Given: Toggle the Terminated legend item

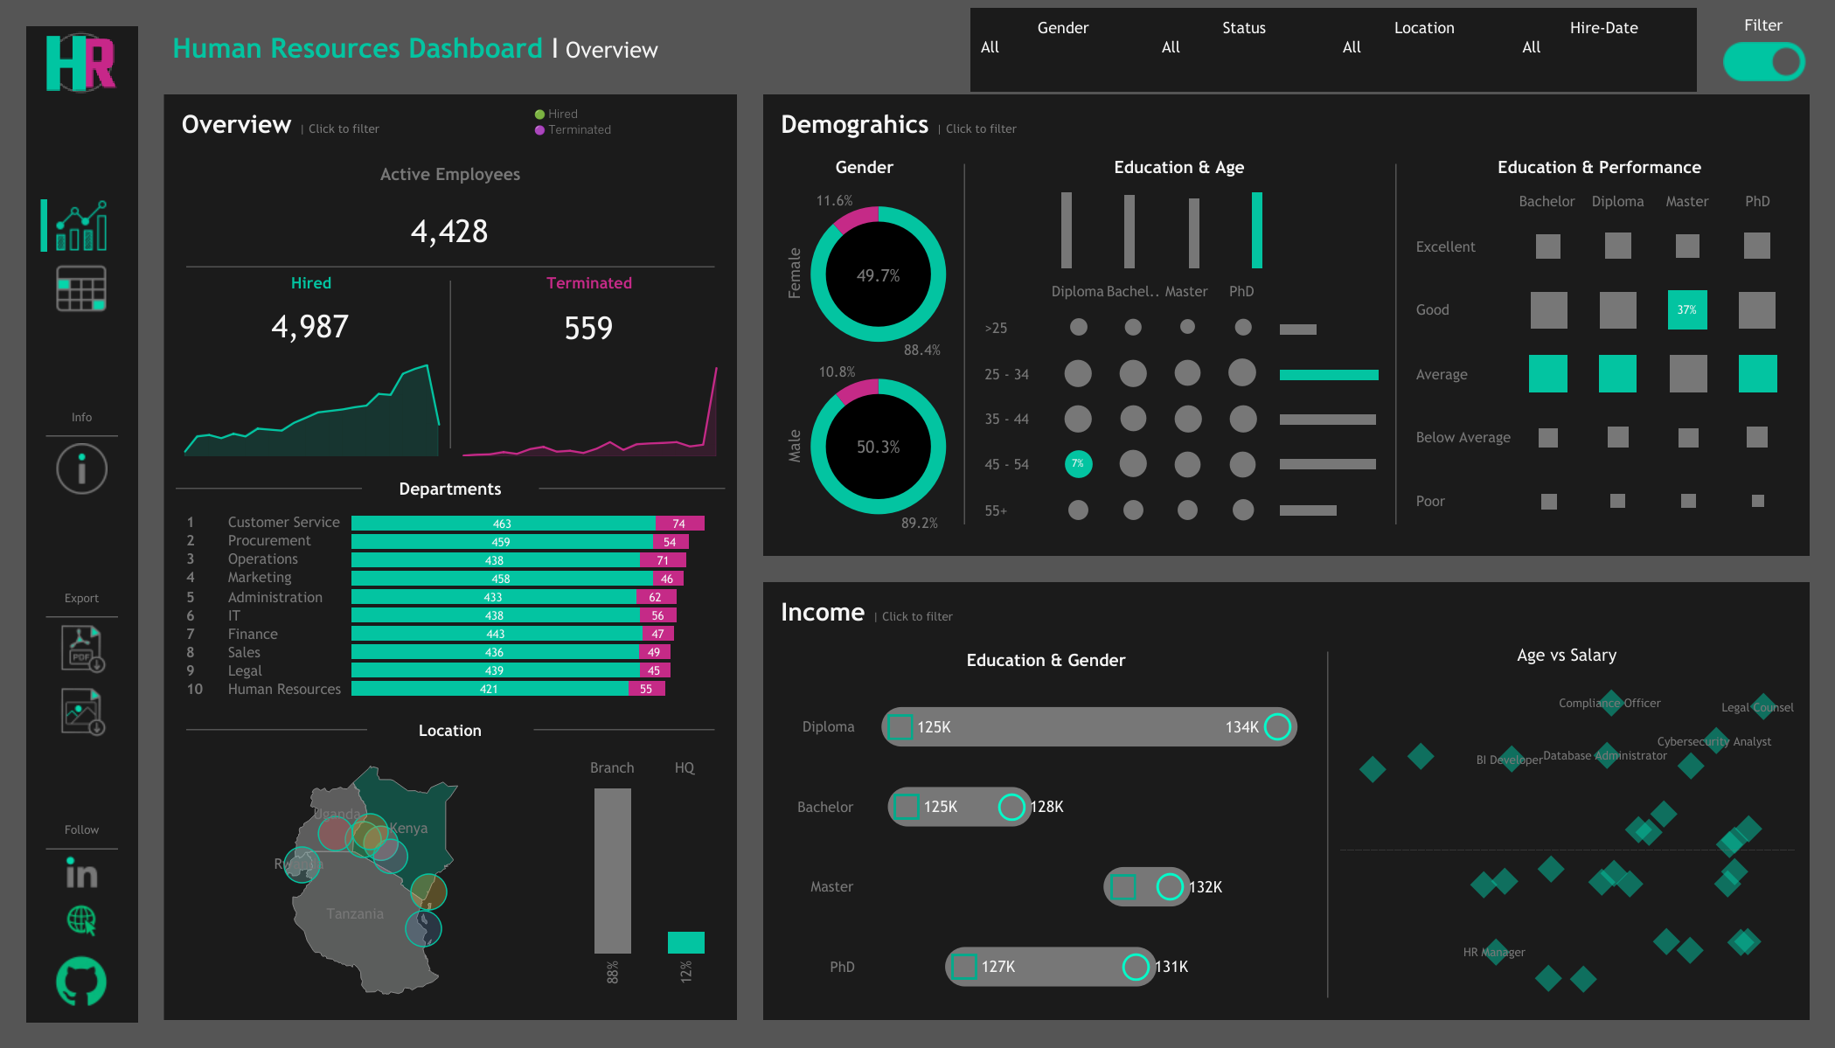Looking at the screenshot, I should (573, 129).
